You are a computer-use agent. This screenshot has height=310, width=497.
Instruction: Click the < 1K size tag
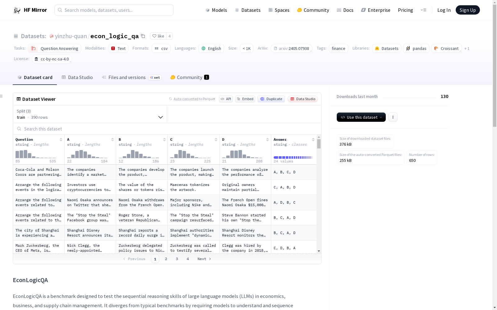(247, 48)
